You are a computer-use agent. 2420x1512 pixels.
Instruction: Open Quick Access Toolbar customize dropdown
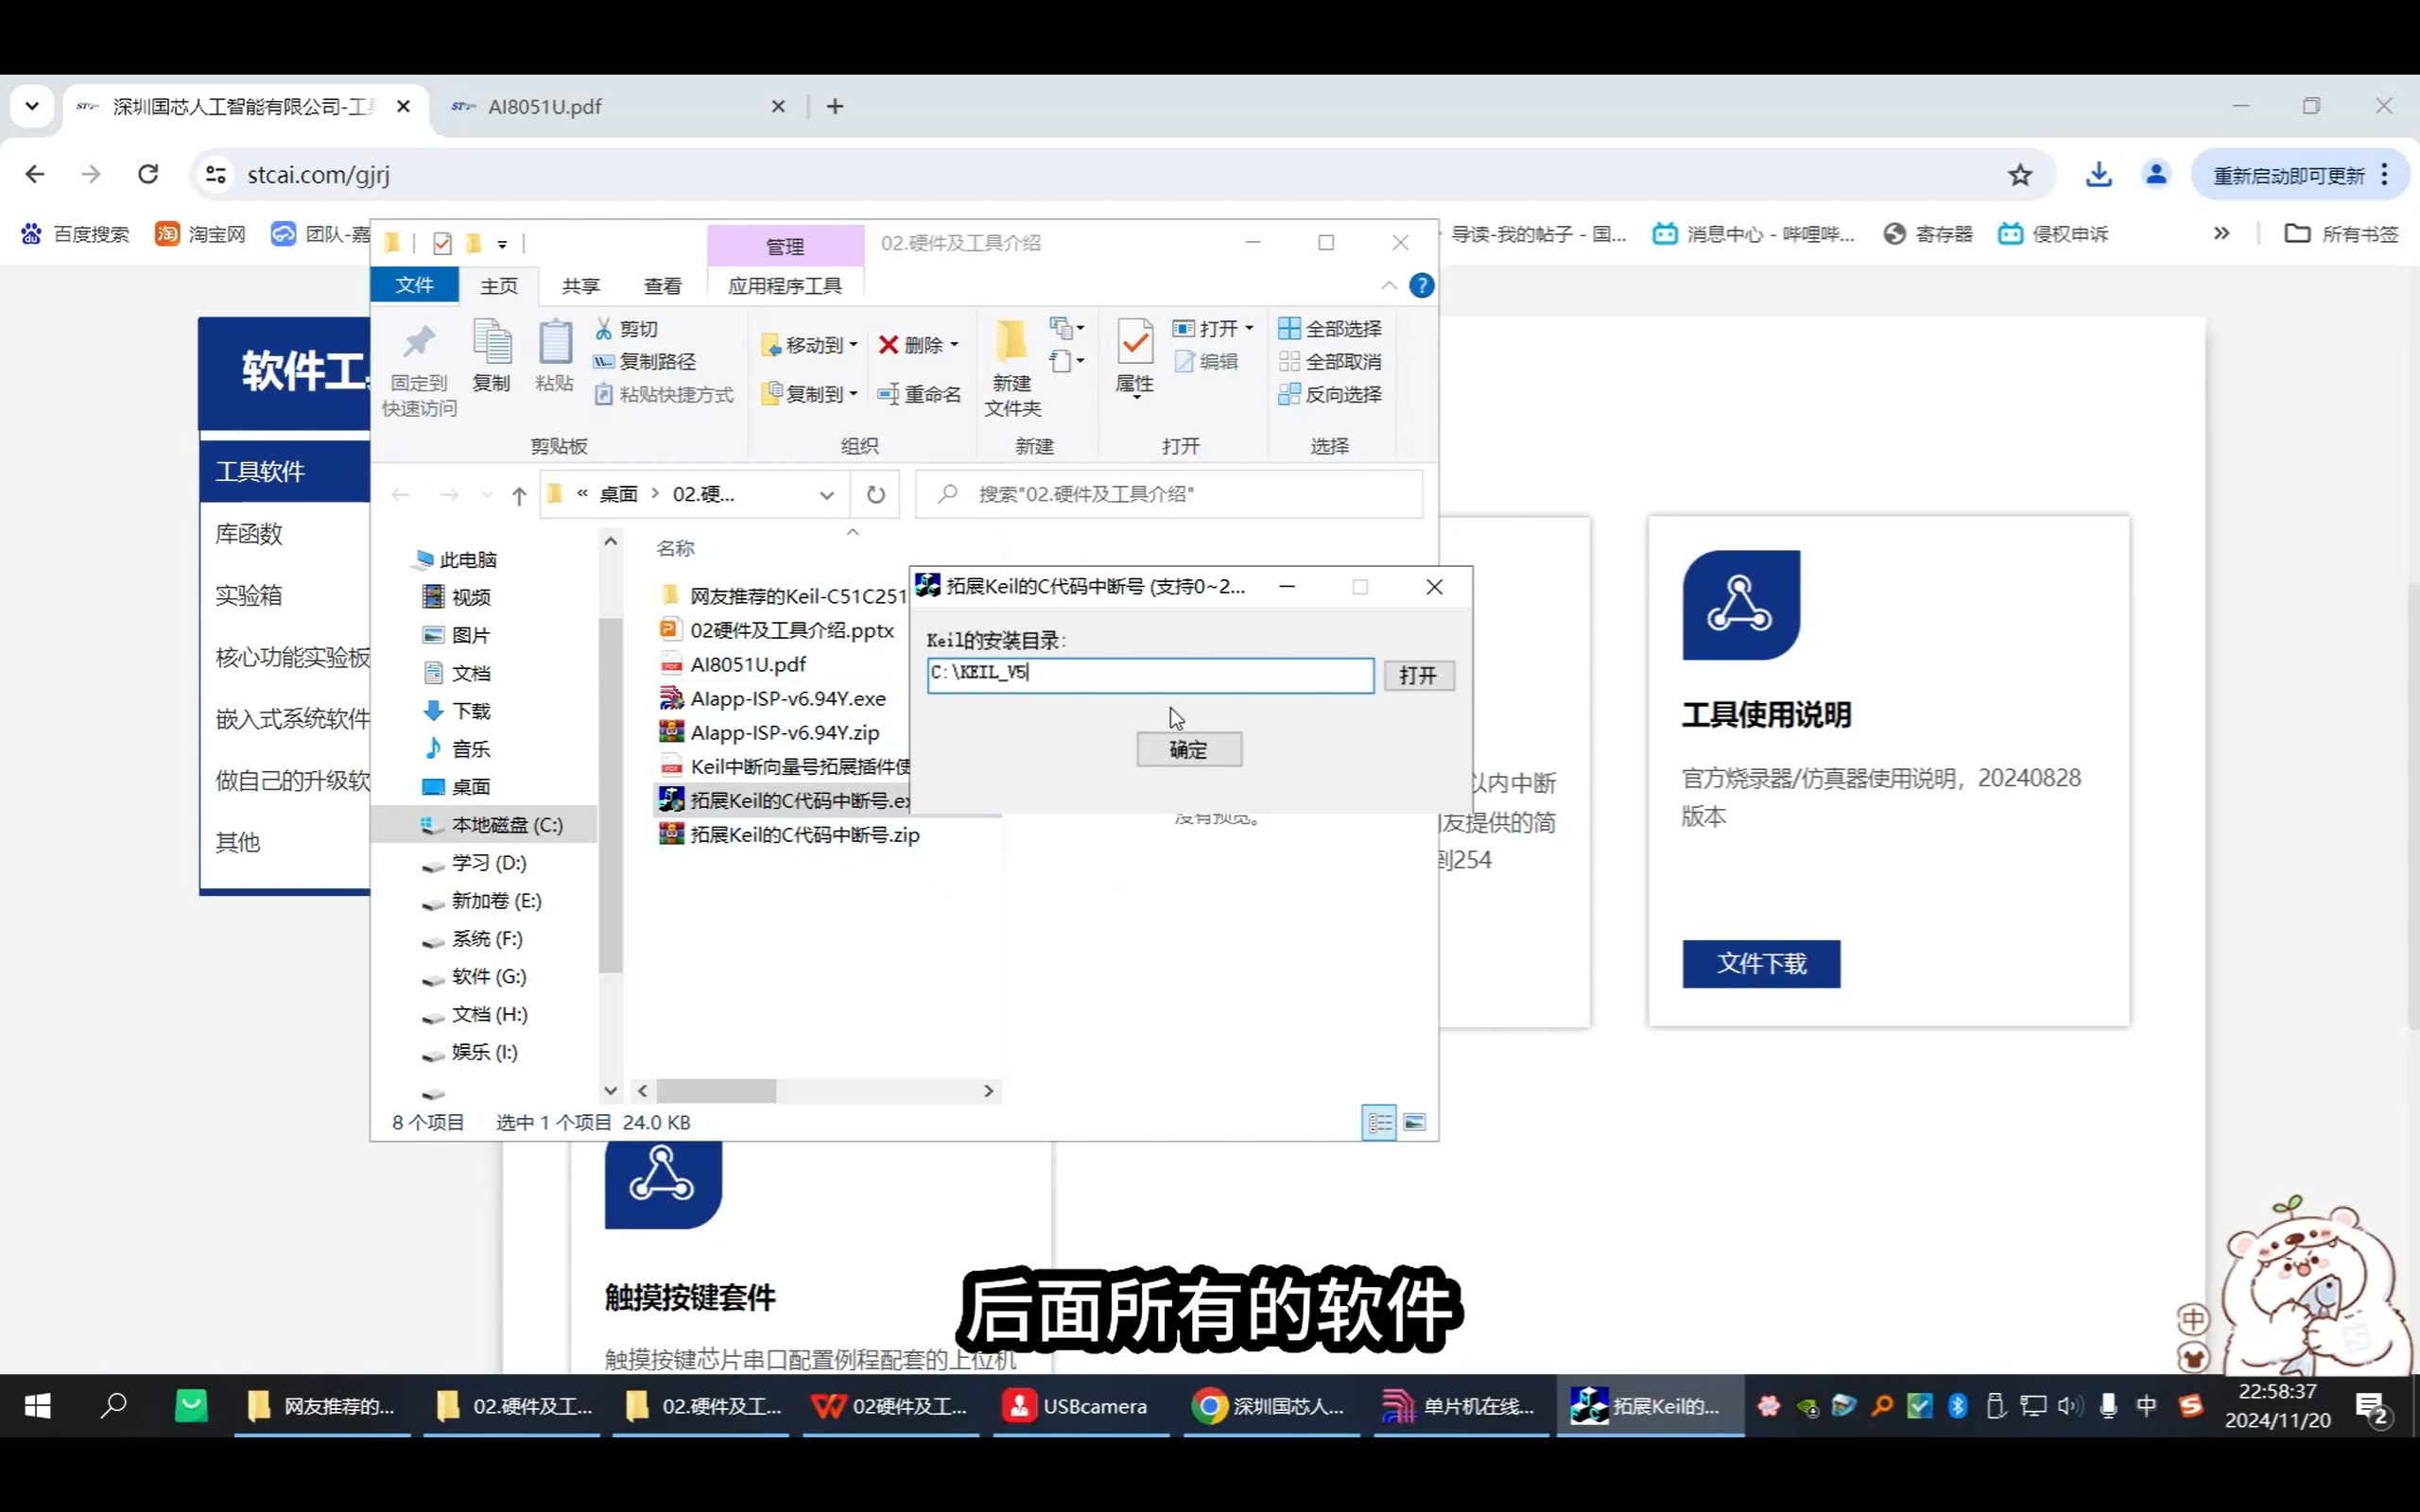(x=502, y=244)
